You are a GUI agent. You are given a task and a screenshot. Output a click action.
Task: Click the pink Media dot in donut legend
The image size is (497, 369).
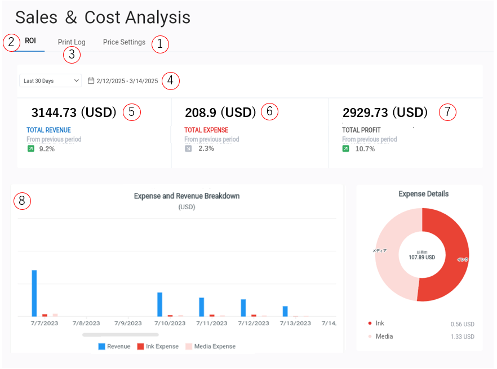[x=370, y=336]
